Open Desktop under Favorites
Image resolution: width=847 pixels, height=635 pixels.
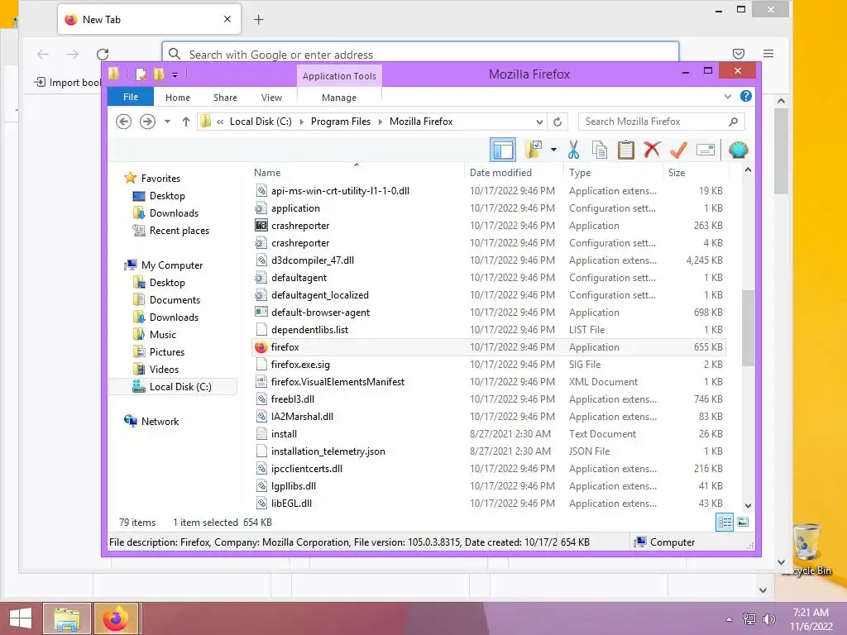167,195
